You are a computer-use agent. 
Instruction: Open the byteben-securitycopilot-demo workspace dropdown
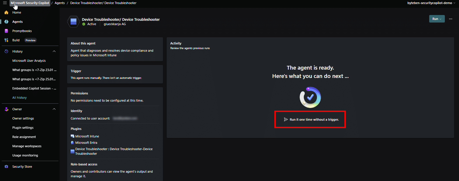431,3
